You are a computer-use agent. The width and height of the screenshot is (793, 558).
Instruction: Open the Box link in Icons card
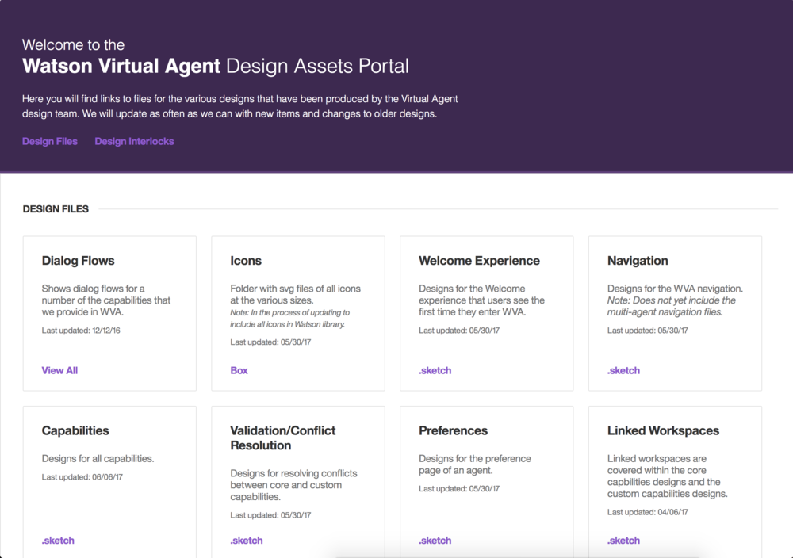[239, 370]
